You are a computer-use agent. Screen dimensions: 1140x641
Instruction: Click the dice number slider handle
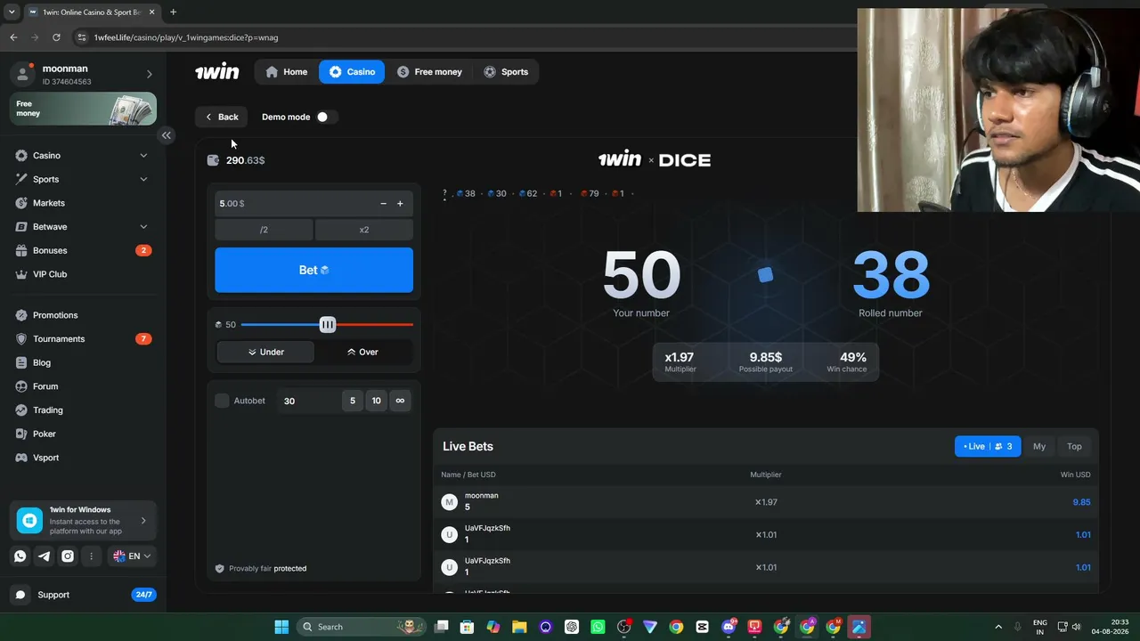click(x=328, y=325)
